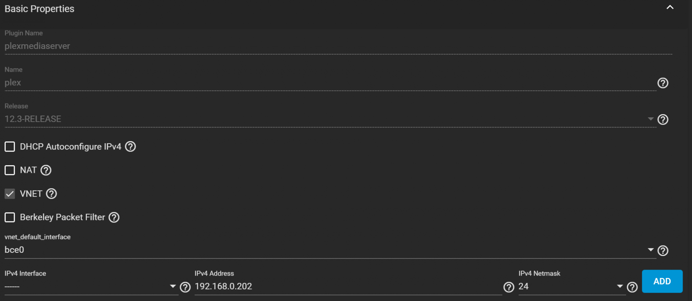The height and width of the screenshot is (301, 692).
Task: Open help icon for Release field
Action: (662, 120)
